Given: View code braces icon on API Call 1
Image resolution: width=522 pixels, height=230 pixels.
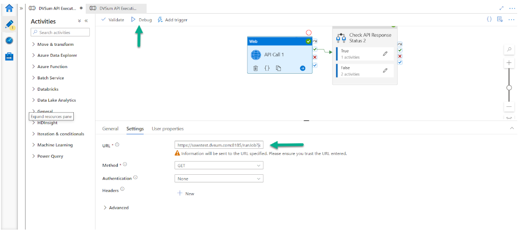Looking at the screenshot, I should point(267,68).
